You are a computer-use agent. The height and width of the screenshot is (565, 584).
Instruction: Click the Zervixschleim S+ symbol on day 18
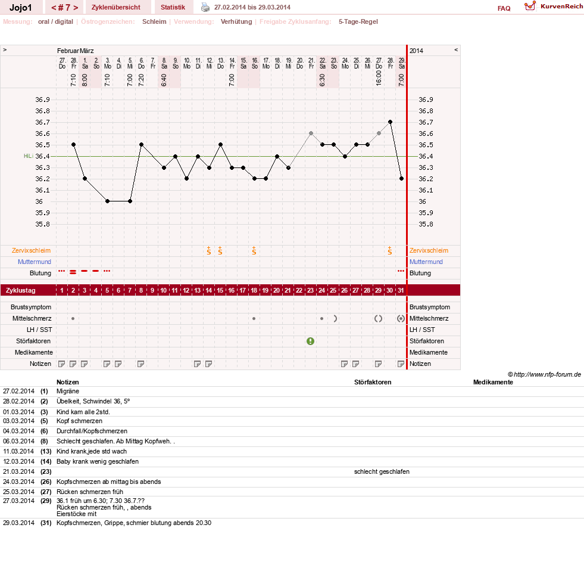[254, 250]
